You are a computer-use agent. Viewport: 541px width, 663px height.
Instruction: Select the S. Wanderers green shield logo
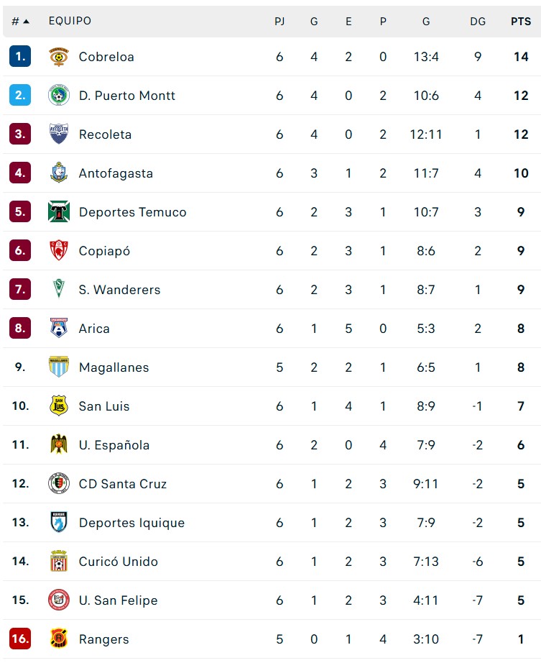click(x=57, y=289)
